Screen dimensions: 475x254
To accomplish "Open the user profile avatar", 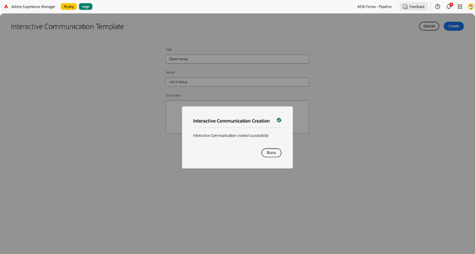I will click(x=471, y=7).
